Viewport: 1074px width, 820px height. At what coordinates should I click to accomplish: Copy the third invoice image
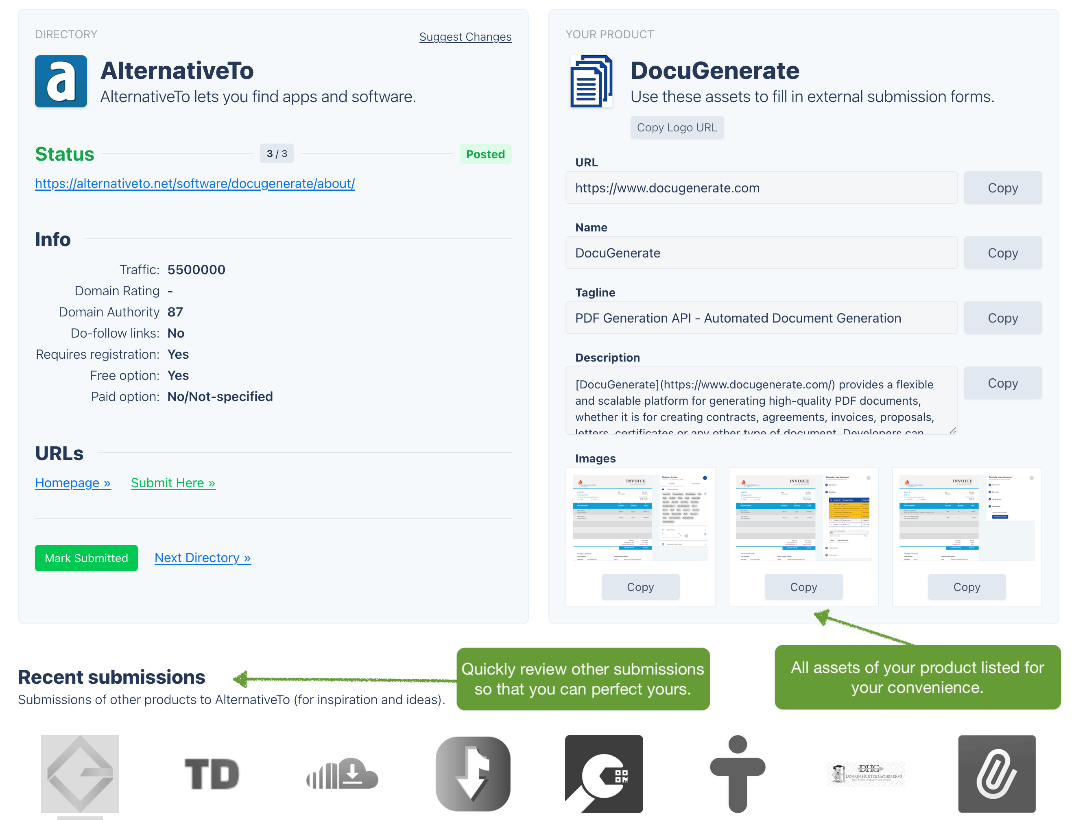[965, 587]
